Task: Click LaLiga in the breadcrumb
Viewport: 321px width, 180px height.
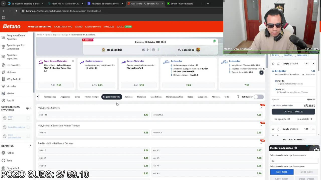Action: (x=65, y=35)
